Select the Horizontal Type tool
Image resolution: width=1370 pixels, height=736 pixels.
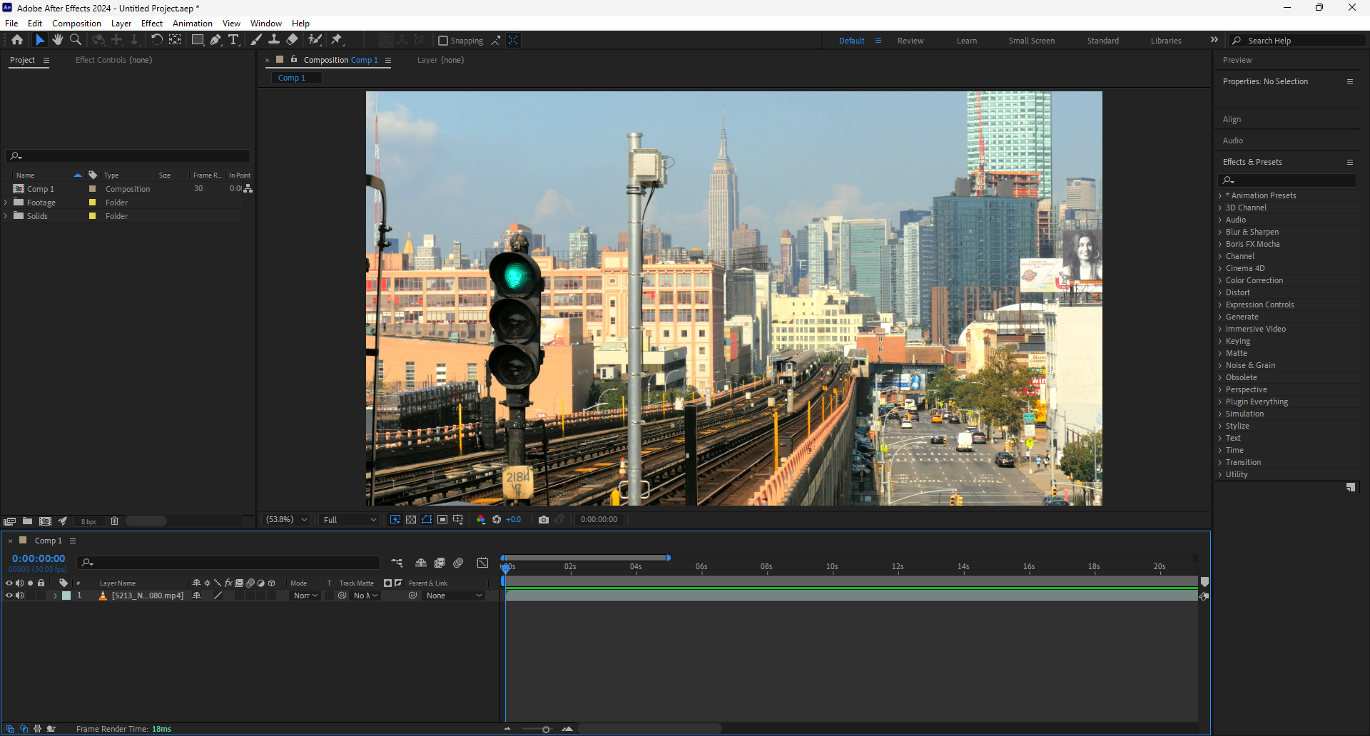click(x=233, y=40)
